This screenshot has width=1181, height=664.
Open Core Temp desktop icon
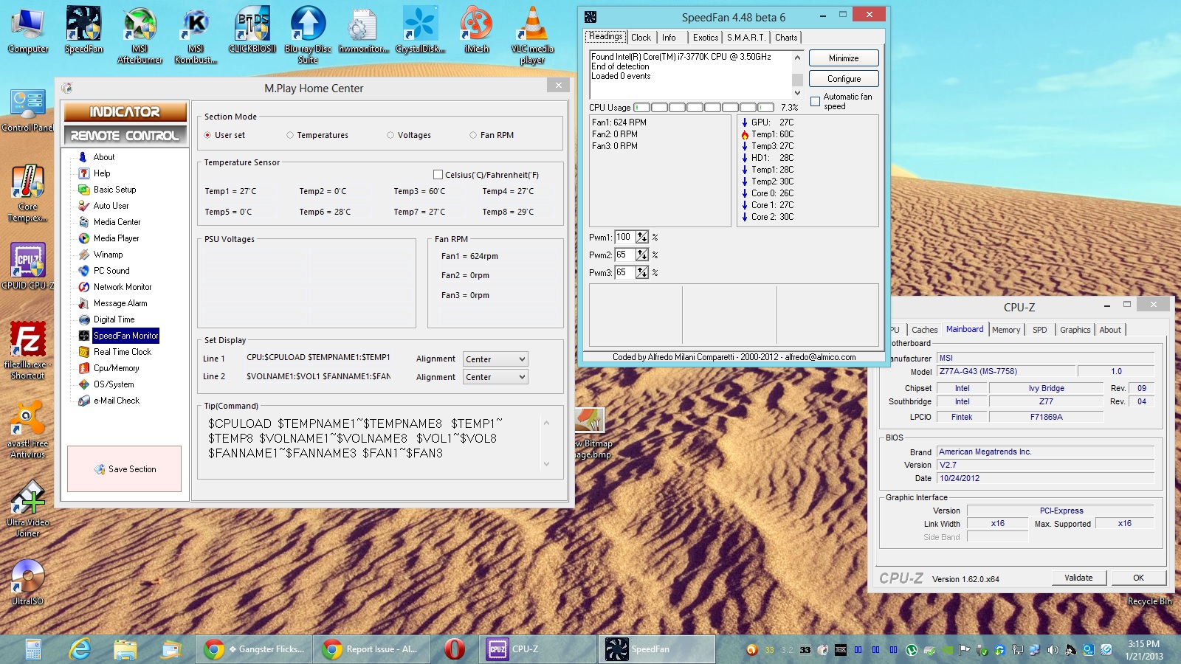coord(27,193)
